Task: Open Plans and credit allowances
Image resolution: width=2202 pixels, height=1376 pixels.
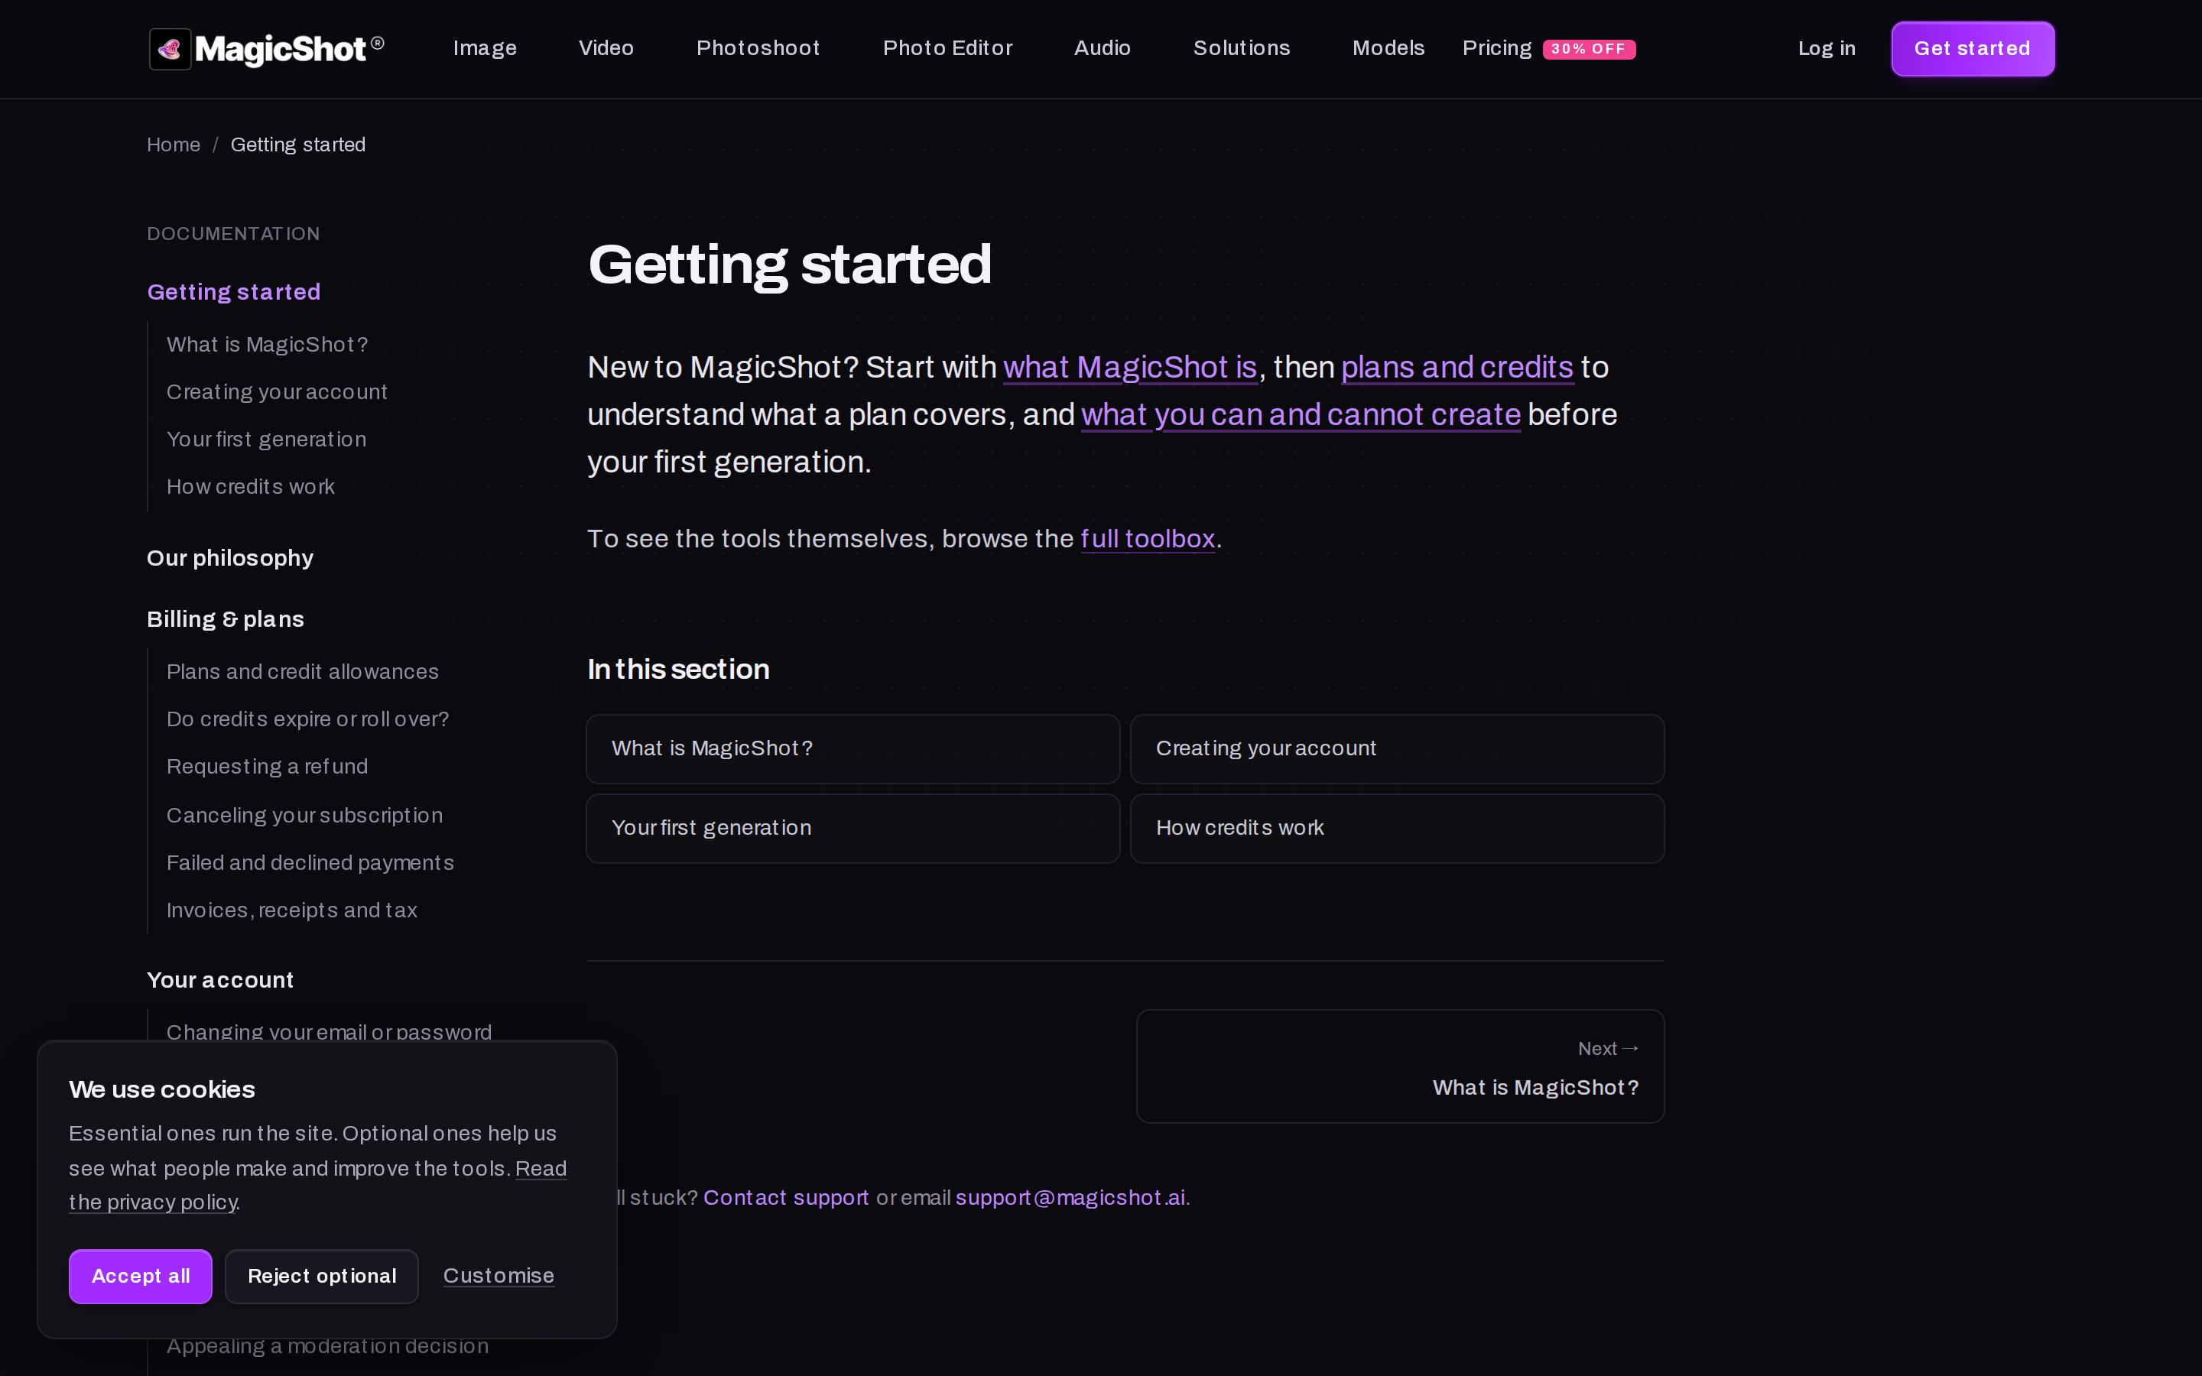Action: (302, 672)
